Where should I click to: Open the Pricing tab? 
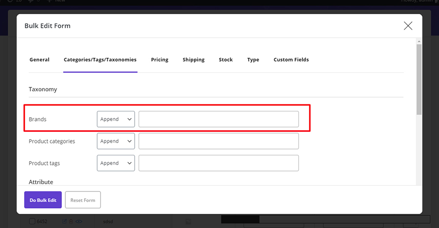[160, 60]
